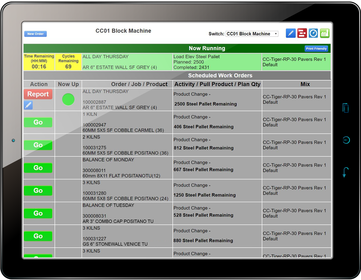Click Report for AR 6" Estate Wall order
This screenshot has height=280, width=361.
tap(38, 94)
